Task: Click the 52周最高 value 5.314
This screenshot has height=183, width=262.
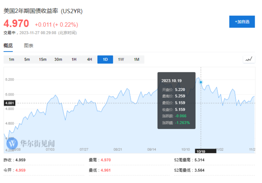Action: (199, 160)
